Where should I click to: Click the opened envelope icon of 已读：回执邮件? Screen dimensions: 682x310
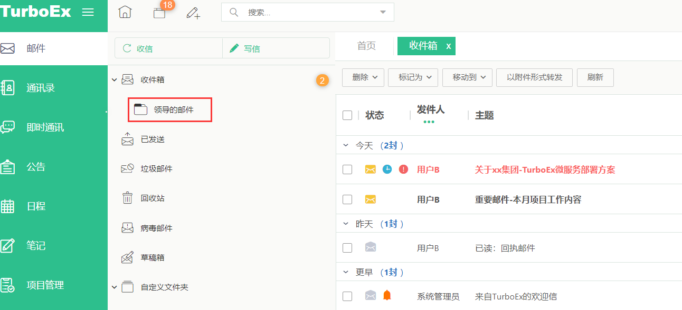coord(371,247)
